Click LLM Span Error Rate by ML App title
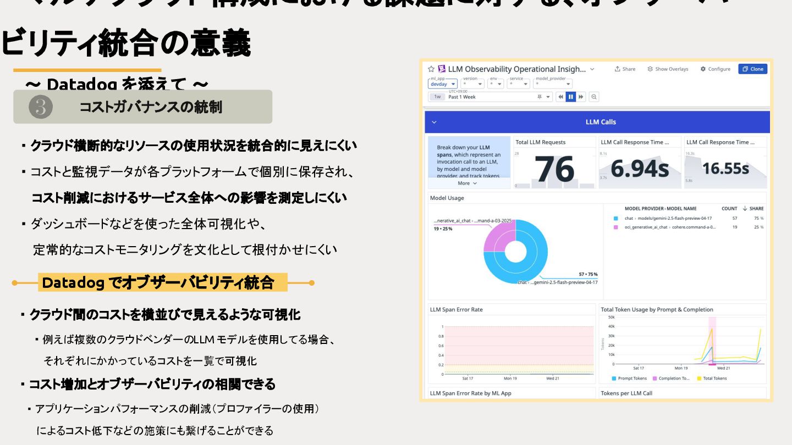 point(471,393)
